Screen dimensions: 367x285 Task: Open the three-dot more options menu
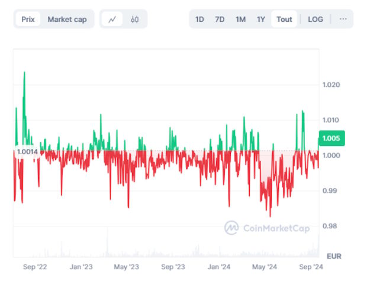pos(343,19)
